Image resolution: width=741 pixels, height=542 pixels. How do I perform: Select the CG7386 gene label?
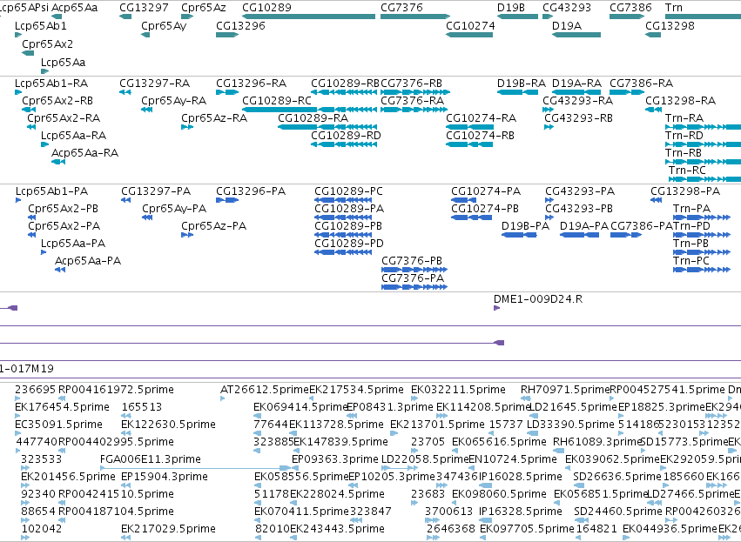pos(630,8)
